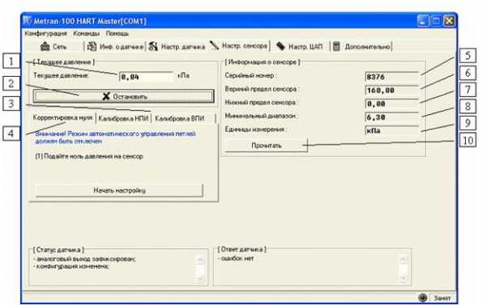486x305 pixels.
Task: Click the Начать настройку button
Action: [x=119, y=190]
